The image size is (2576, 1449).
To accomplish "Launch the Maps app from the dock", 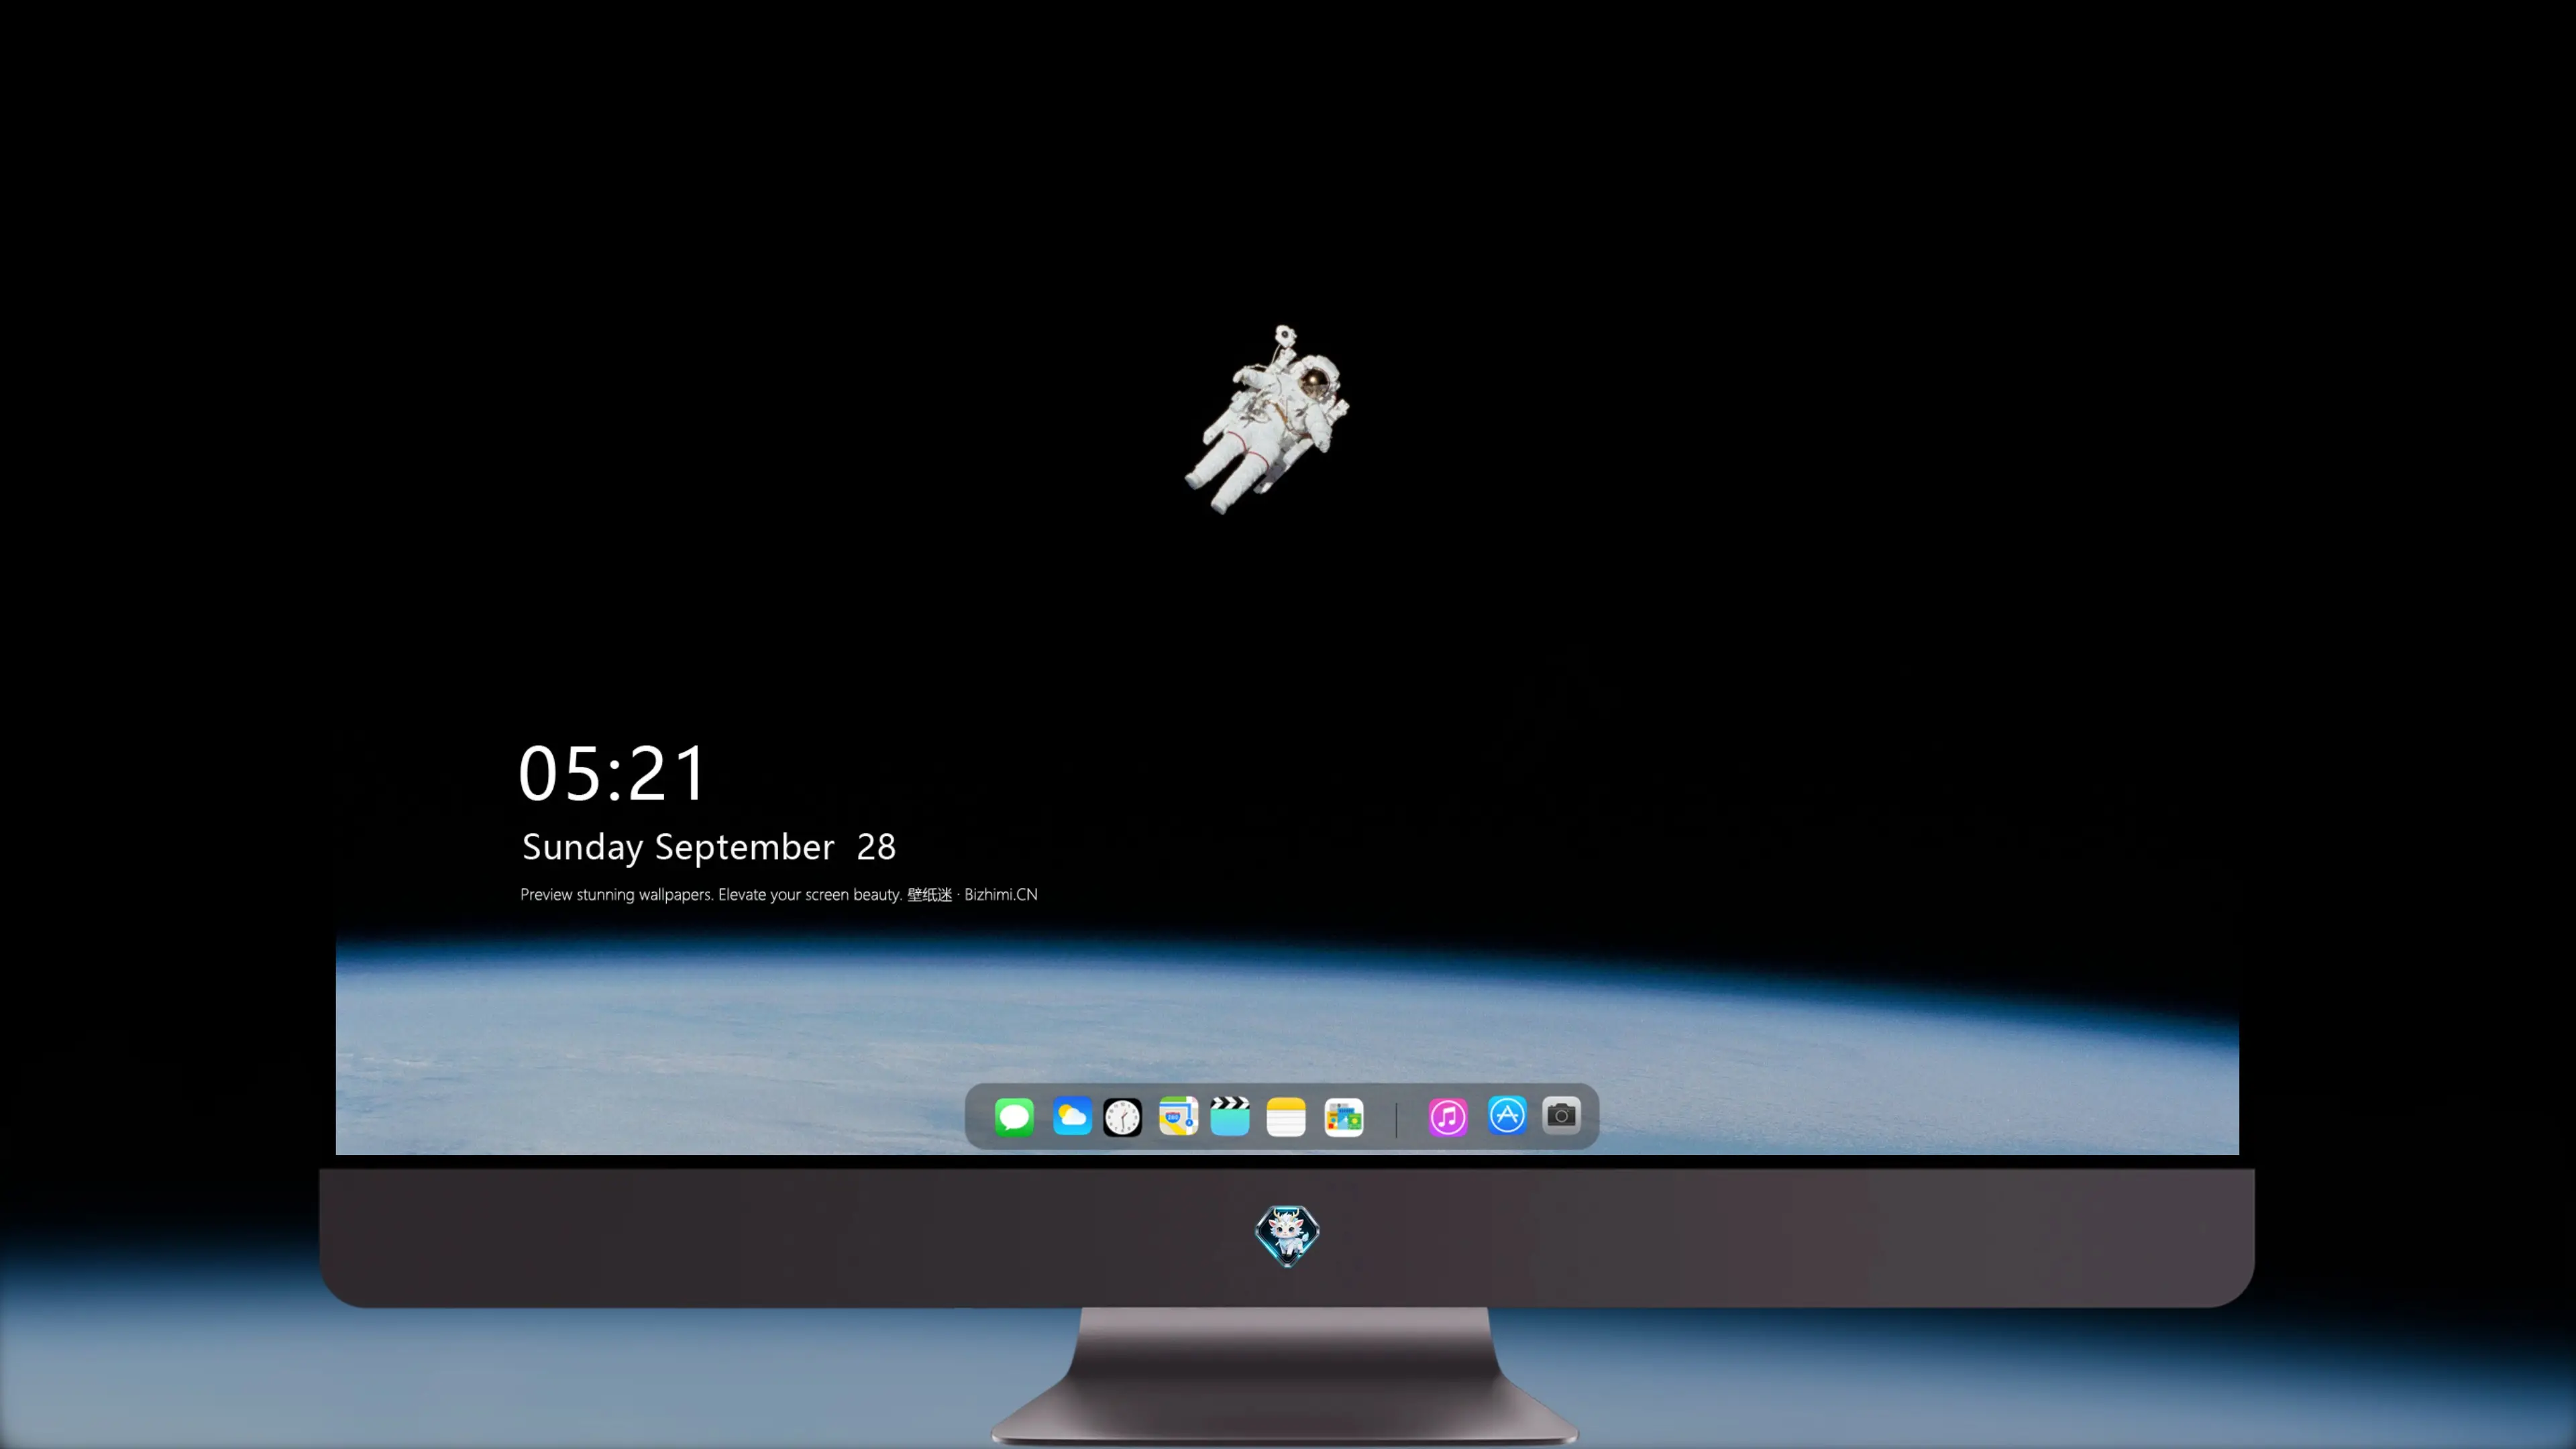I will pyautogui.click(x=1178, y=1116).
